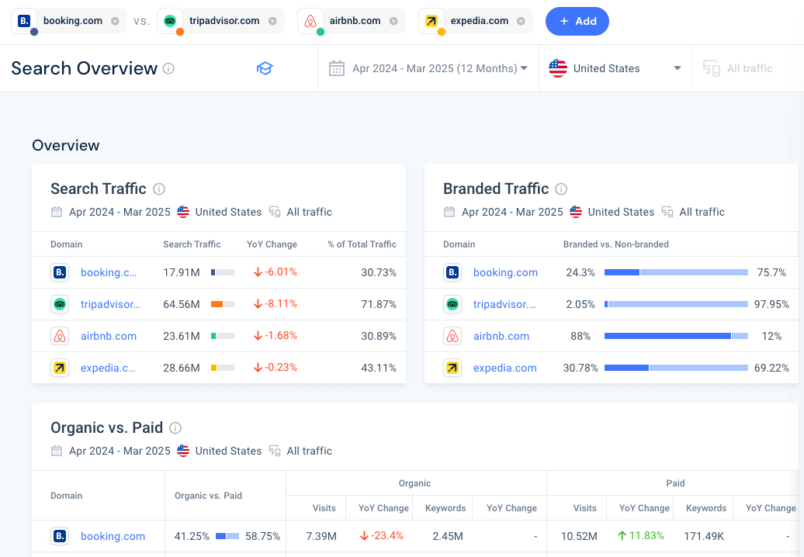Click airbnb green search traffic mini bar
The image size is (804, 557).
[223, 336]
